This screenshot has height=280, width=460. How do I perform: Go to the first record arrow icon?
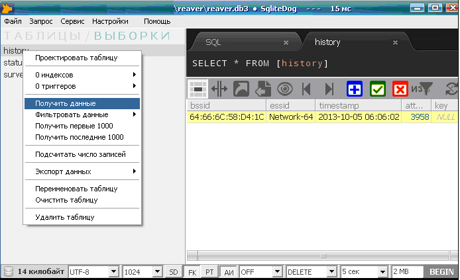[x=306, y=89]
